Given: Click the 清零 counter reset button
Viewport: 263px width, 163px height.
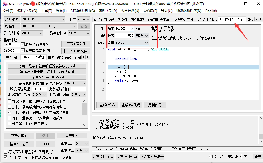Looking at the screenshot, I should point(258,157).
